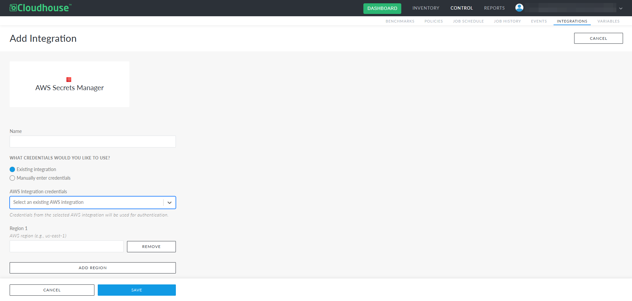Image resolution: width=632 pixels, height=301 pixels.
Task: Choose Manually enter credentials option
Action: click(x=13, y=178)
